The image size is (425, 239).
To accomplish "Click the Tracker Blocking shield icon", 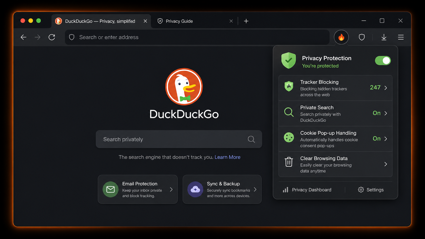I will pyautogui.click(x=289, y=86).
